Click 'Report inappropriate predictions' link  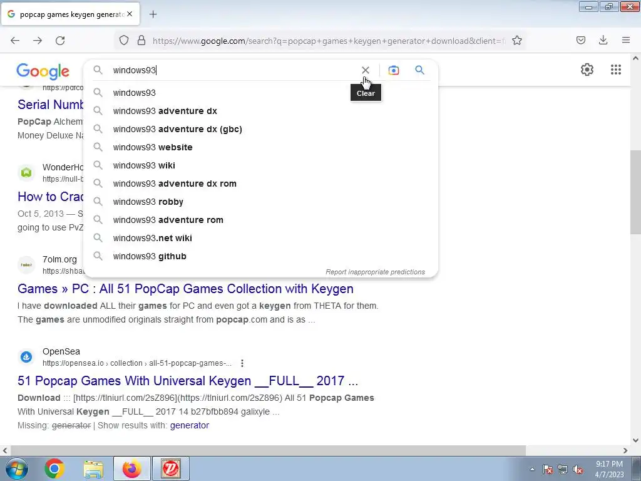tap(375, 272)
